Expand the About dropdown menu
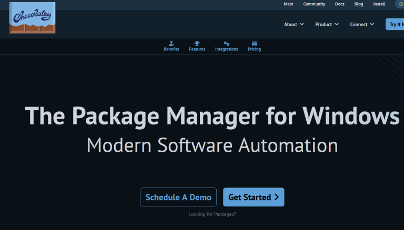 294,24
